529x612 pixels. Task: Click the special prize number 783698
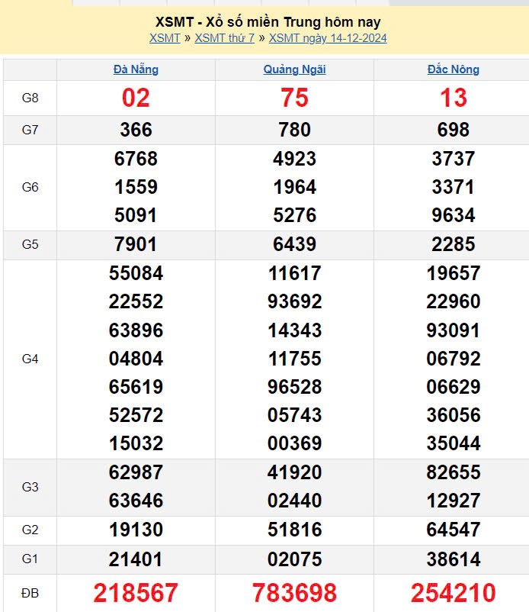[294, 593]
